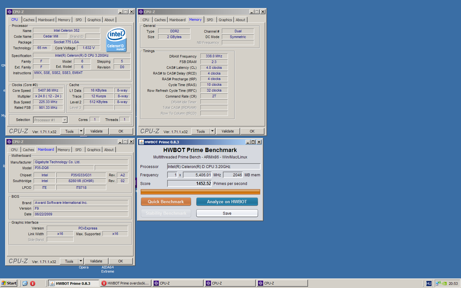Save the HWBOT Prime result
461x288 pixels.
pos(227,213)
